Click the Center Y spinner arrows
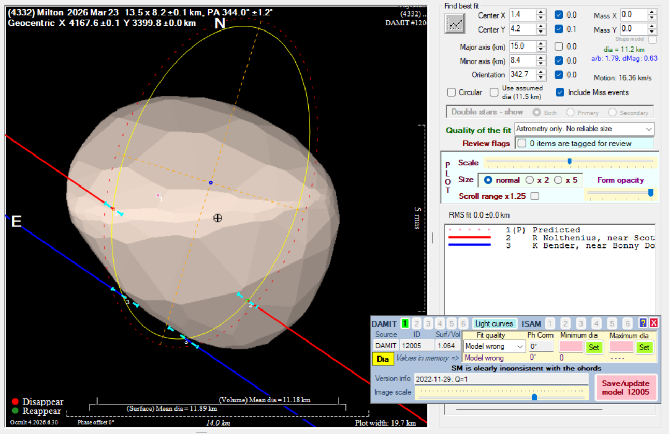The image size is (669, 434). click(x=542, y=29)
